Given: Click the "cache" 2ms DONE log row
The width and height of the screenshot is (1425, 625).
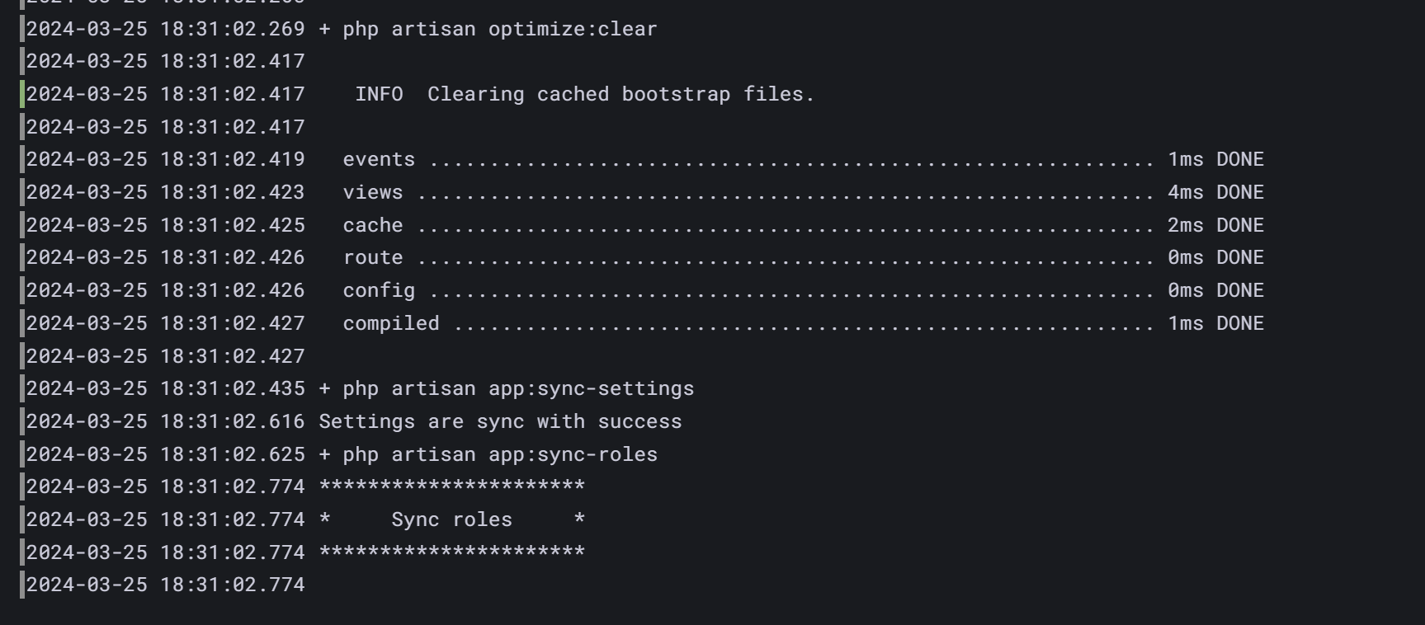Looking at the screenshot, I should pyautogui.click(x=802, y=226).
